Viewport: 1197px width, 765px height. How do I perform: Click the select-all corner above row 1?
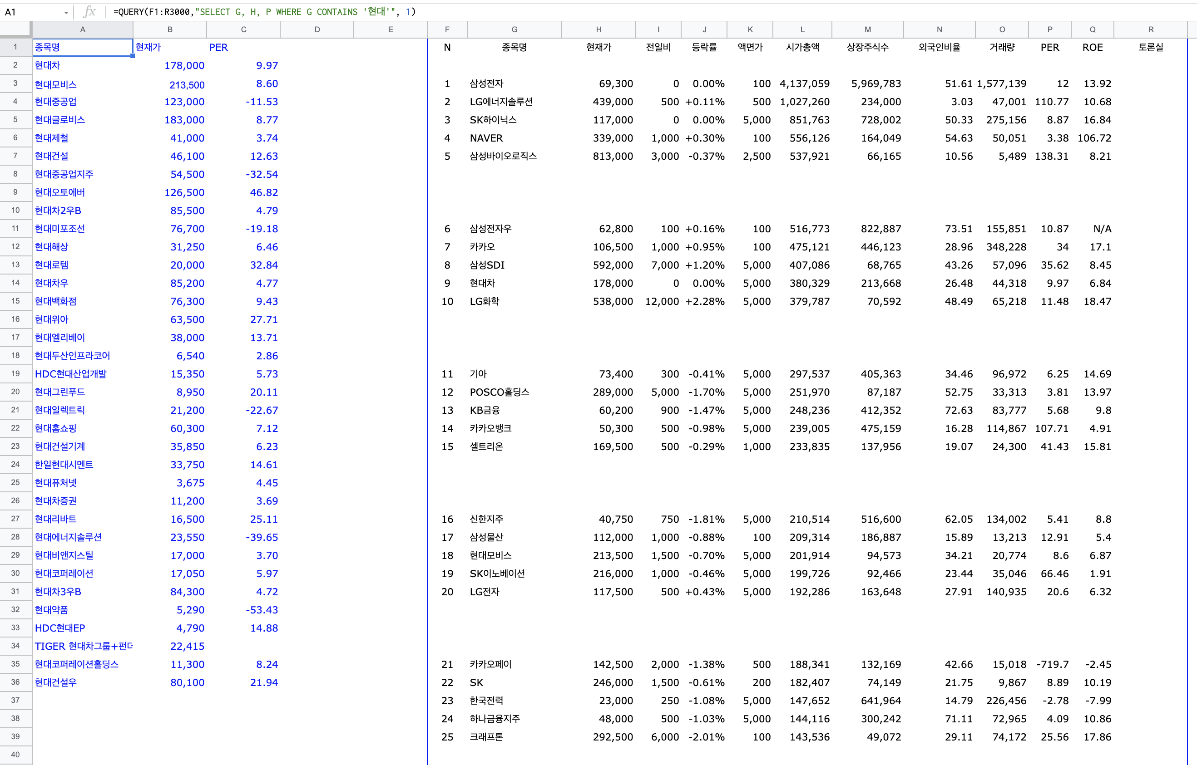coord(15,29)
